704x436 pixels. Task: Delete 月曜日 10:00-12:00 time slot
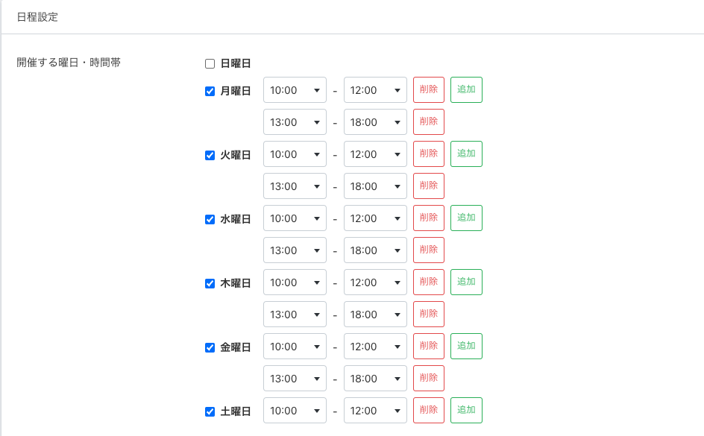[x=429, y=90]
